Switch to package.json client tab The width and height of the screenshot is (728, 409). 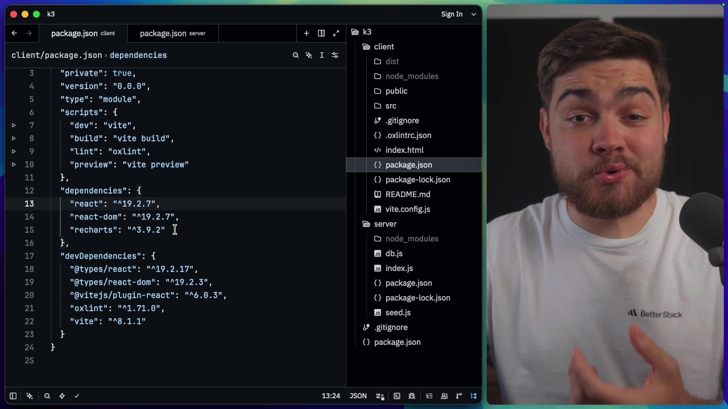(x=83, y=33)
